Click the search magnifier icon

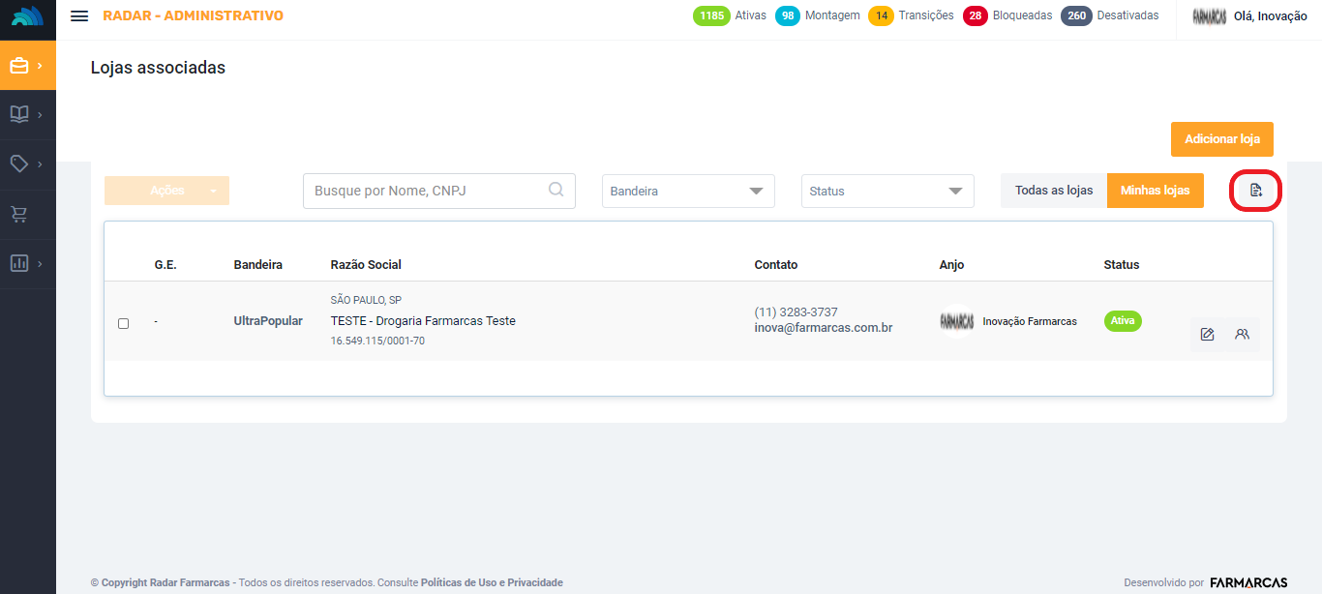pyautogui.click(x=556, y=191)
